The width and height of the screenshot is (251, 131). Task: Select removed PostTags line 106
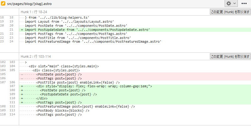click(x=135, y=79)
